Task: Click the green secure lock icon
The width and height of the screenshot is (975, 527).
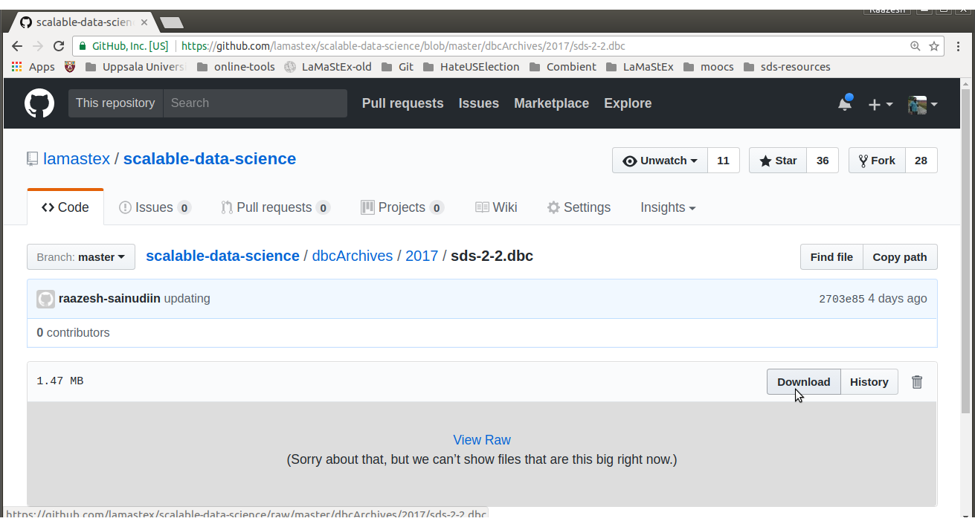Action: click(84, 46)
